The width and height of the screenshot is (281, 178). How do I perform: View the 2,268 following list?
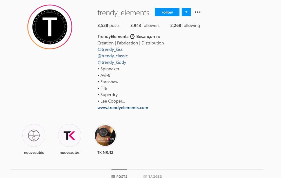[185, 25]
